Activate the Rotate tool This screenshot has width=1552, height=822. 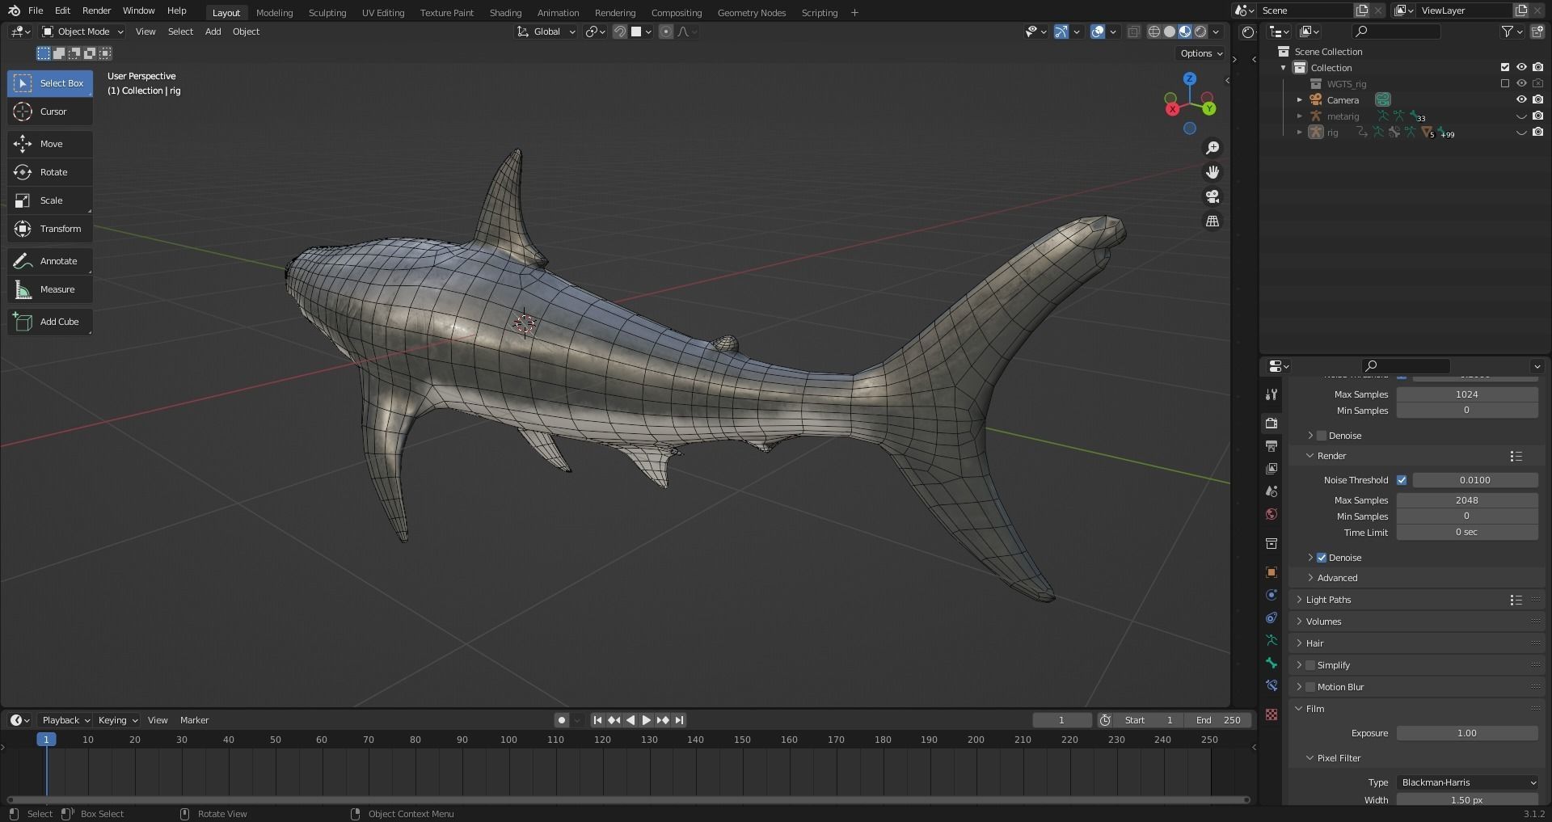(x=50, y=172)
